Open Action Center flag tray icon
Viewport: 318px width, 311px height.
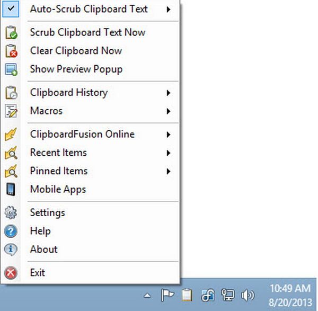pos(167,295)
